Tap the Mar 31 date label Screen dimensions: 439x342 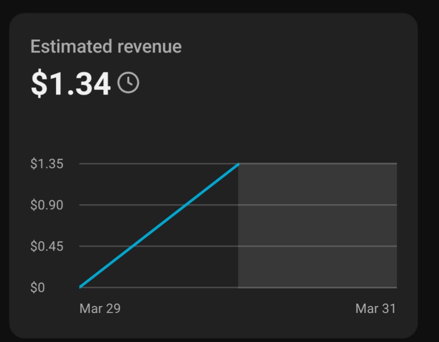pos(376,308)
